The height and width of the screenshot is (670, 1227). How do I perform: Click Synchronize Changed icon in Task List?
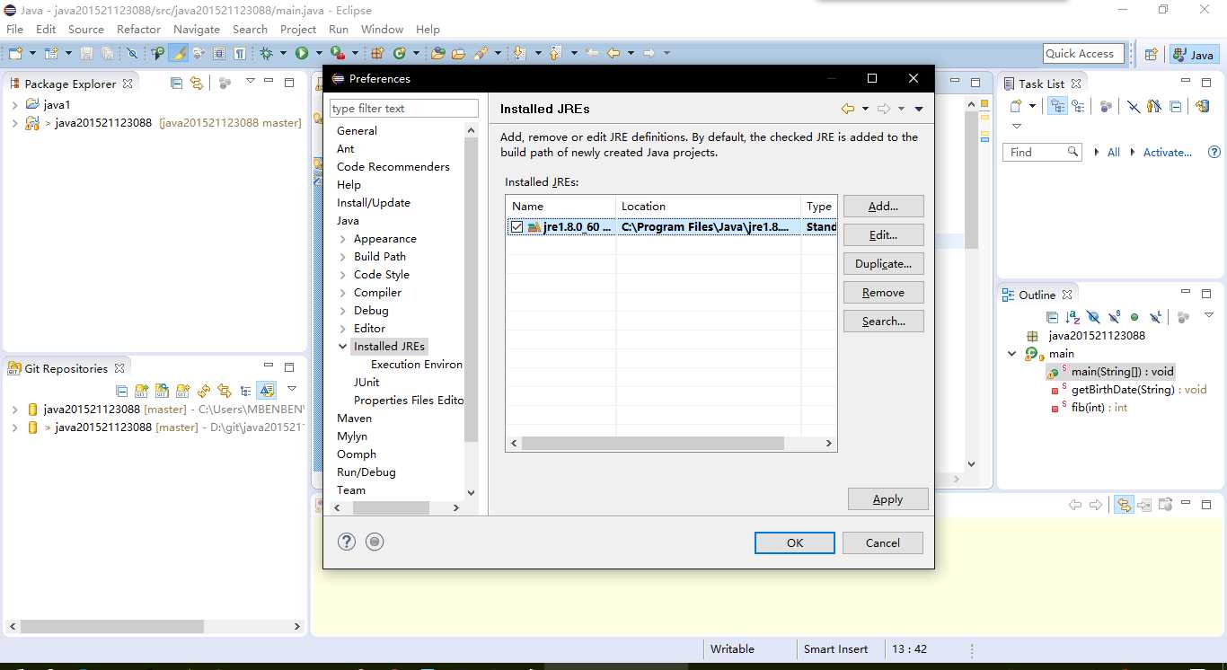point(1202,106)
